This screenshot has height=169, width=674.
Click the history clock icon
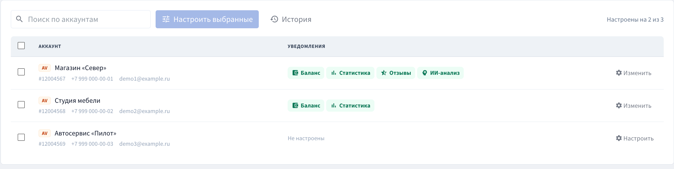274,19
